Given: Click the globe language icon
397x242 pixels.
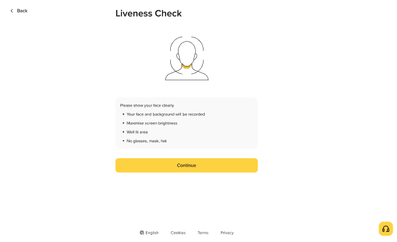Looking at the screenshot, I should pos(142,232).
